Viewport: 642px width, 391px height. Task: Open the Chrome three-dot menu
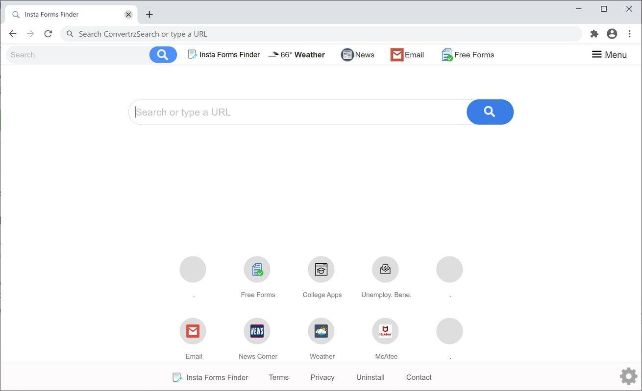coord(630,34)
